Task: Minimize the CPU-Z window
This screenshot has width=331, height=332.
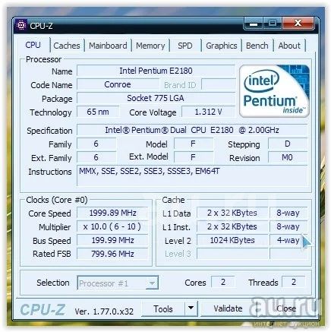Action: (x=254, y=24)
